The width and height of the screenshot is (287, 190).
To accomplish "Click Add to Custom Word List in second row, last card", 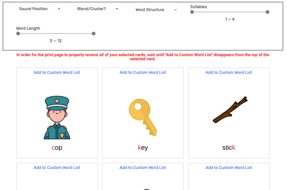I will click(229, 168).
